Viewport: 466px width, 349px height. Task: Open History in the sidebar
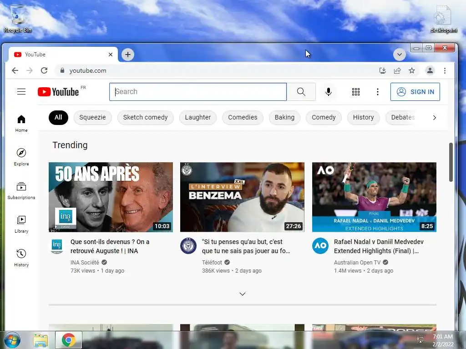tap(21, 258)
